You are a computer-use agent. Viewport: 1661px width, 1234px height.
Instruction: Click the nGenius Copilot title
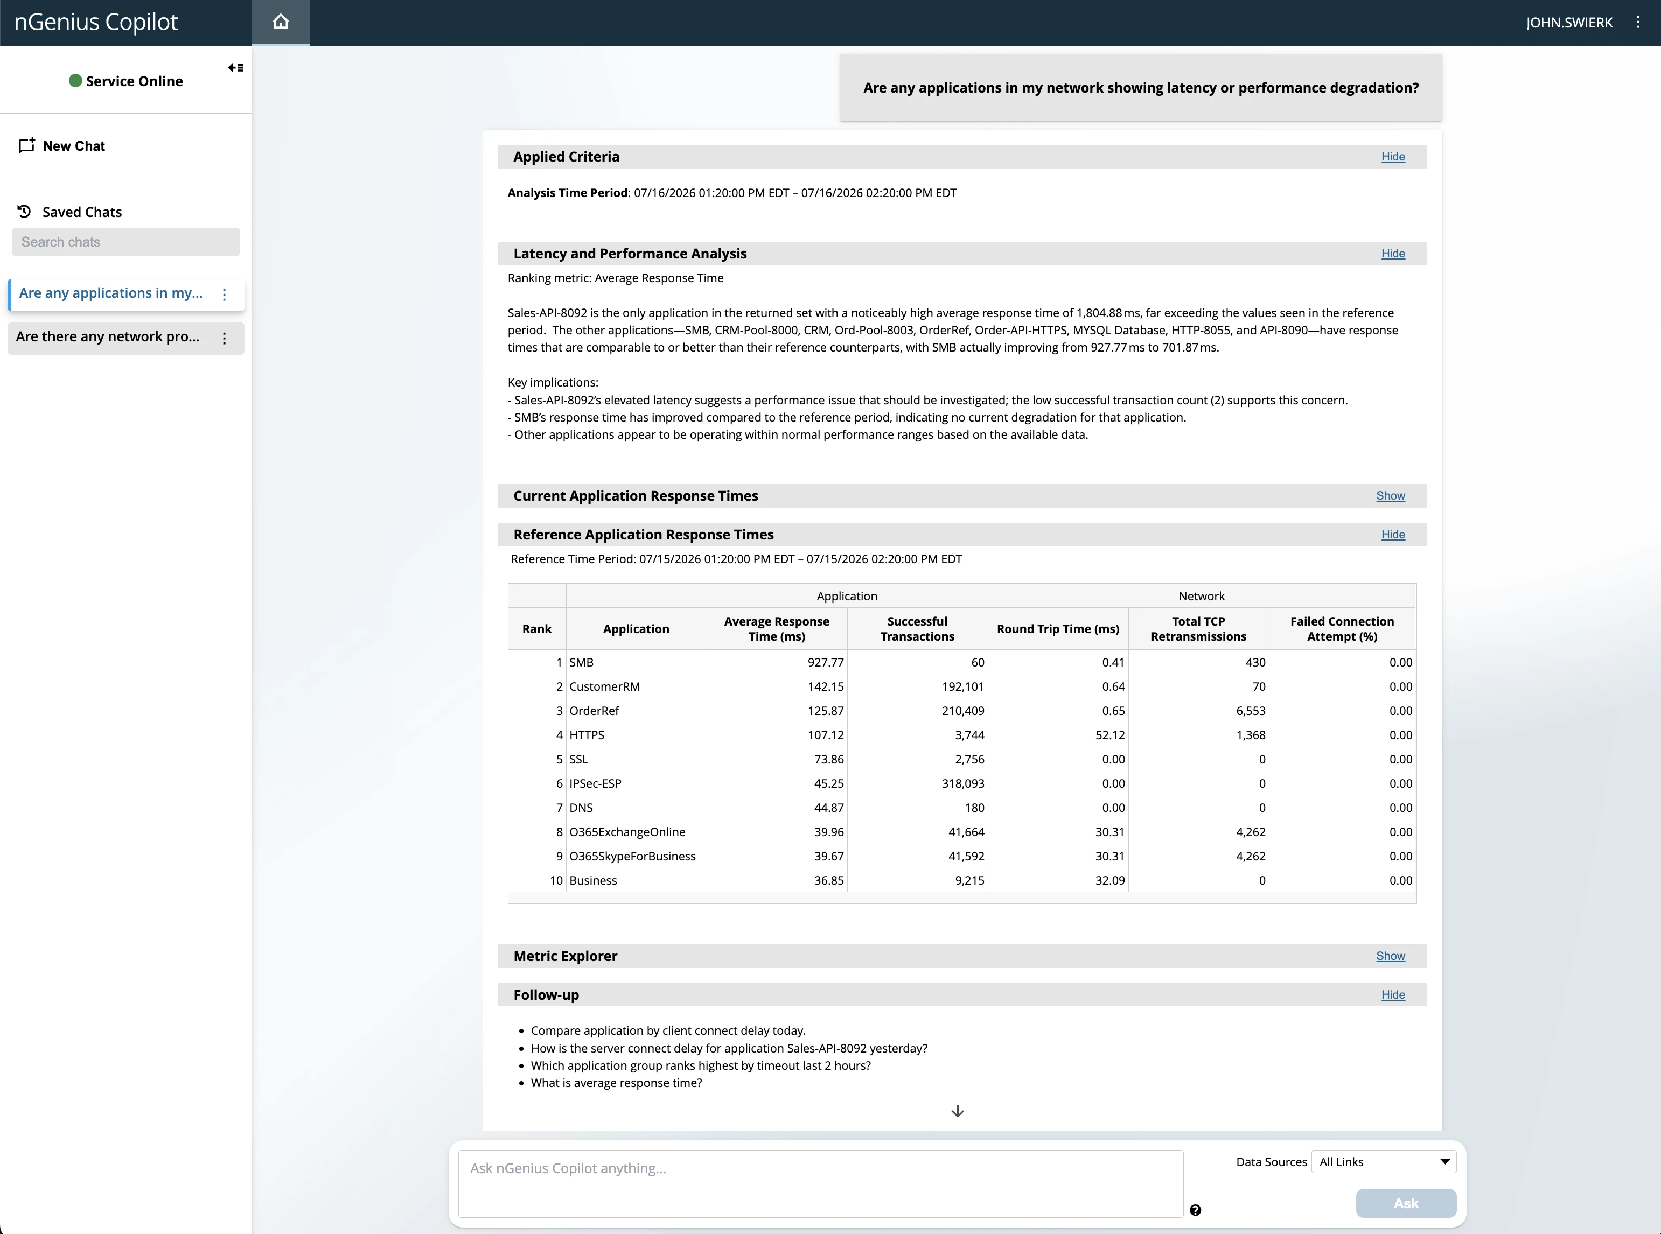pos(96,22)
